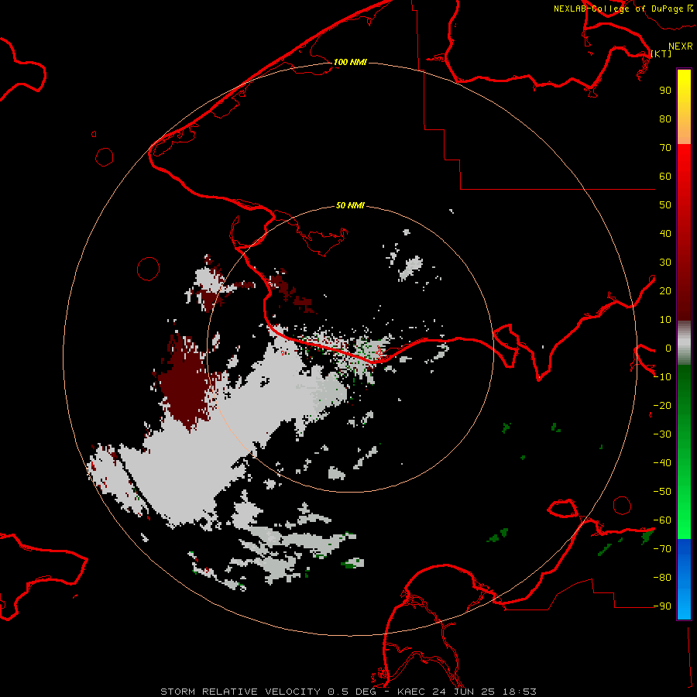Click the Storm Relative Velocity caption text
Screen dimensions: 697x697
[x=348, y=692]
